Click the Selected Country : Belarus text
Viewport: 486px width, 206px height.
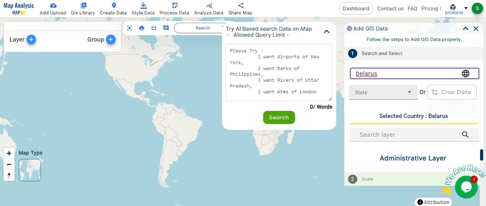click(x=413, y=116)
